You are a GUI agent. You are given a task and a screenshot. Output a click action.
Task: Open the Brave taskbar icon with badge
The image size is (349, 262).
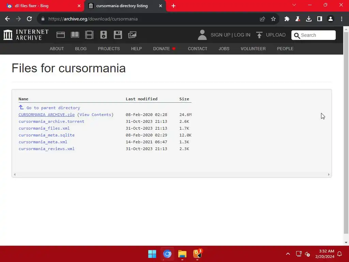point(197,253)
